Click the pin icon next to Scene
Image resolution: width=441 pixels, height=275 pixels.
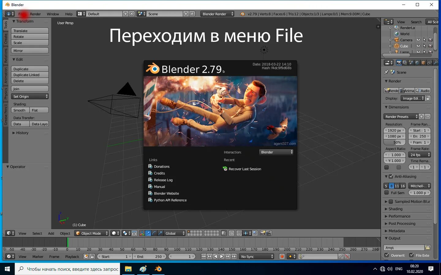(386, 72)
